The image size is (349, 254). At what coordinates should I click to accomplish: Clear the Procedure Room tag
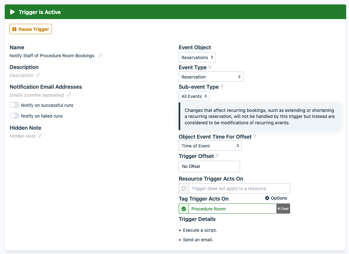coord(283,209)
